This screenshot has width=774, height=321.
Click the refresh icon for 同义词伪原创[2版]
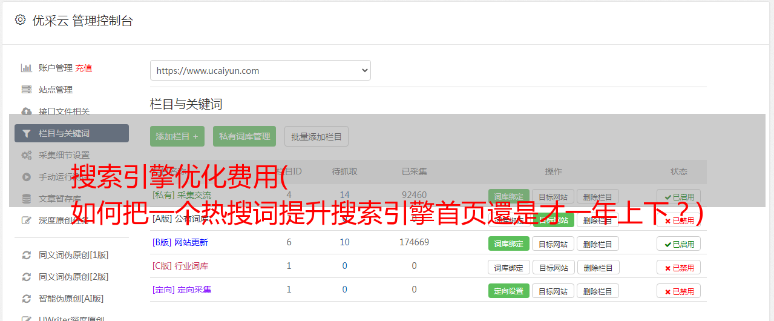pyautogui.click(x=27, y=277)
